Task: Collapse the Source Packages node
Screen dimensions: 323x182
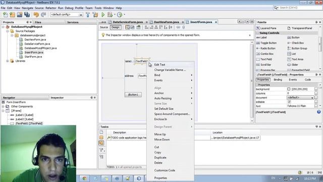Action: pos(8,31)
